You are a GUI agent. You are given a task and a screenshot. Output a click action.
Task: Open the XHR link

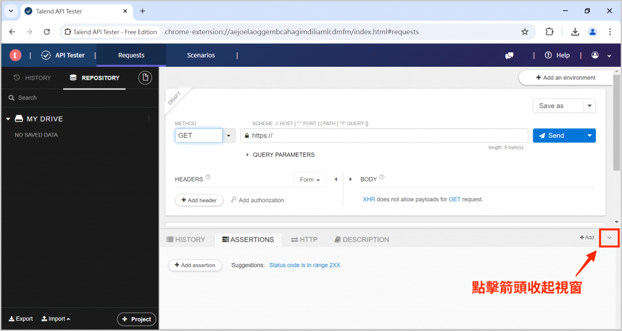[x=369, y=199]
